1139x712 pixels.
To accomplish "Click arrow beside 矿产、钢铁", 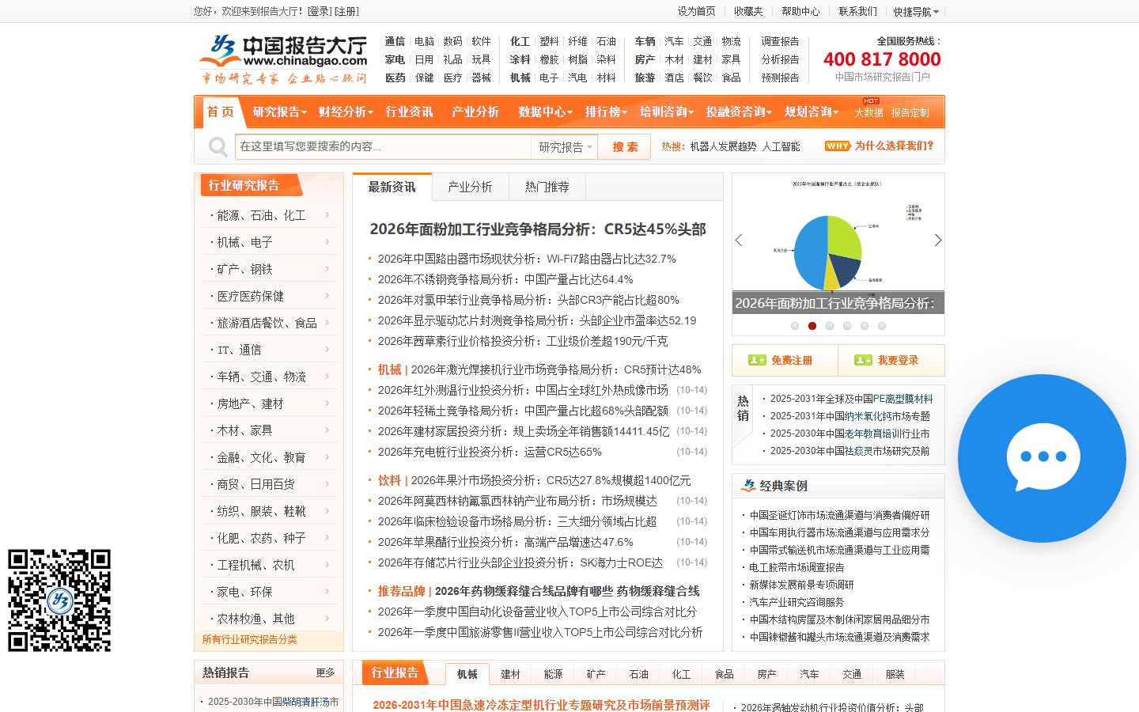I will click(x=327, y=269).
